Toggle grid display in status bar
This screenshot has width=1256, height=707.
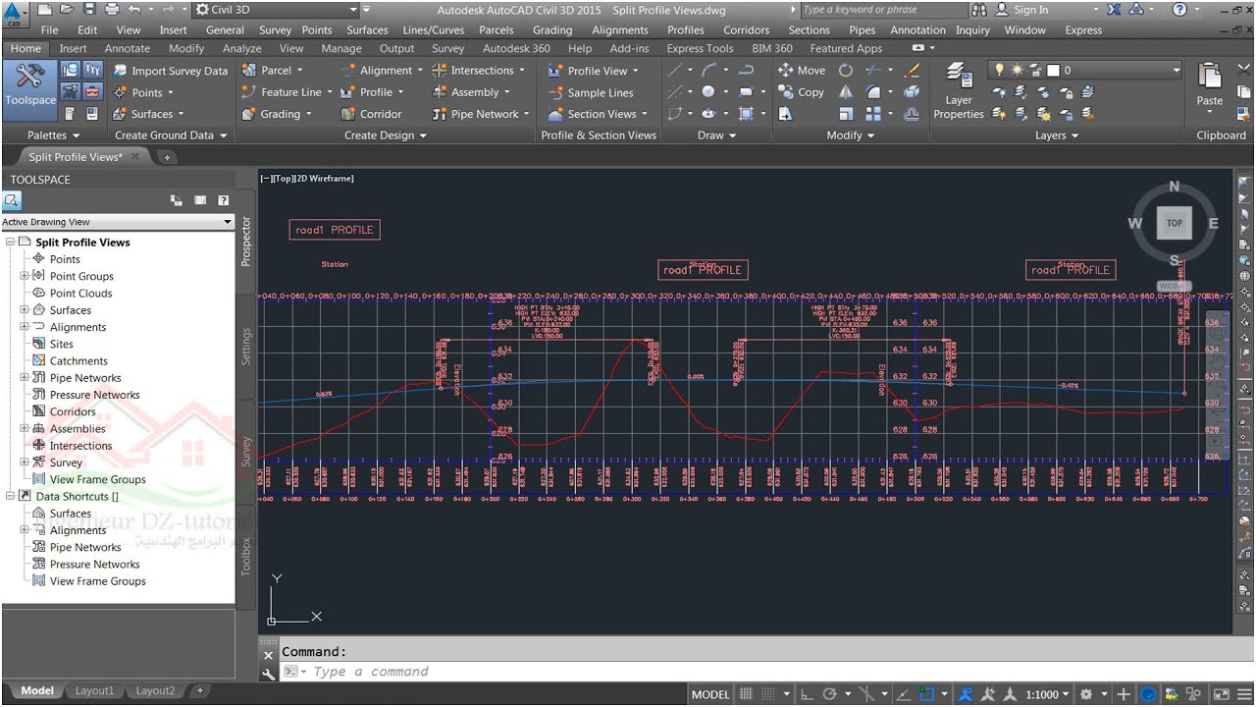[747, 694]
